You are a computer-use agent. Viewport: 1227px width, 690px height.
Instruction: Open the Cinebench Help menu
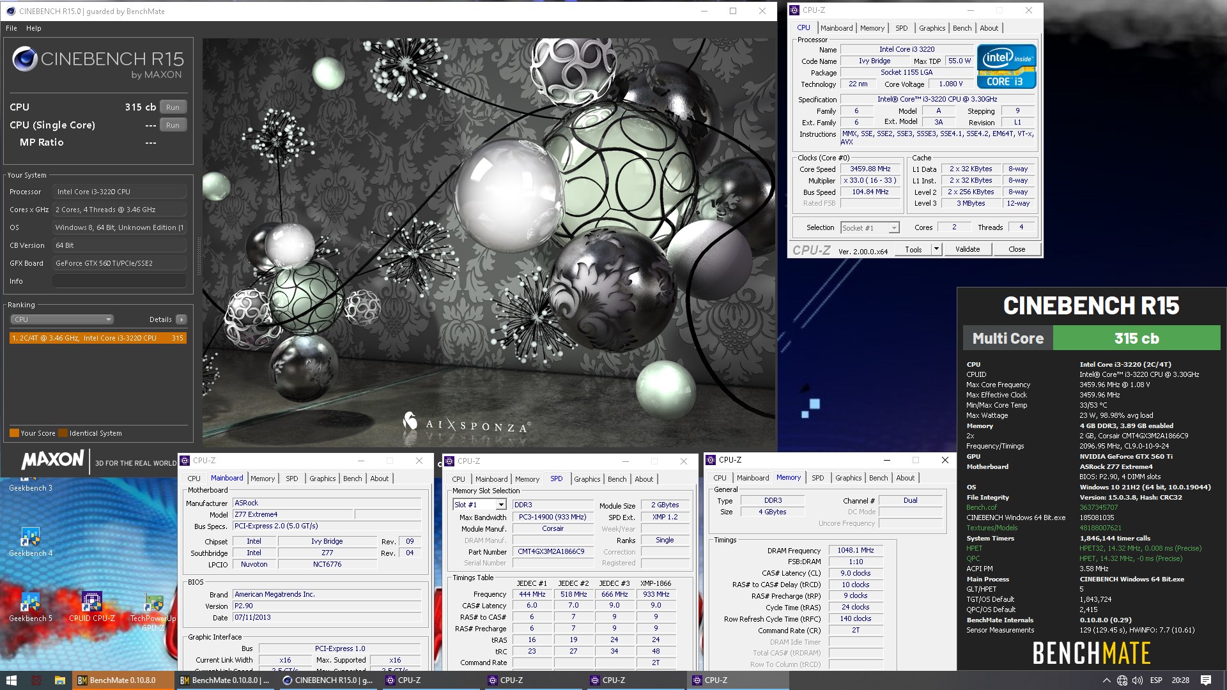point(34,28)
